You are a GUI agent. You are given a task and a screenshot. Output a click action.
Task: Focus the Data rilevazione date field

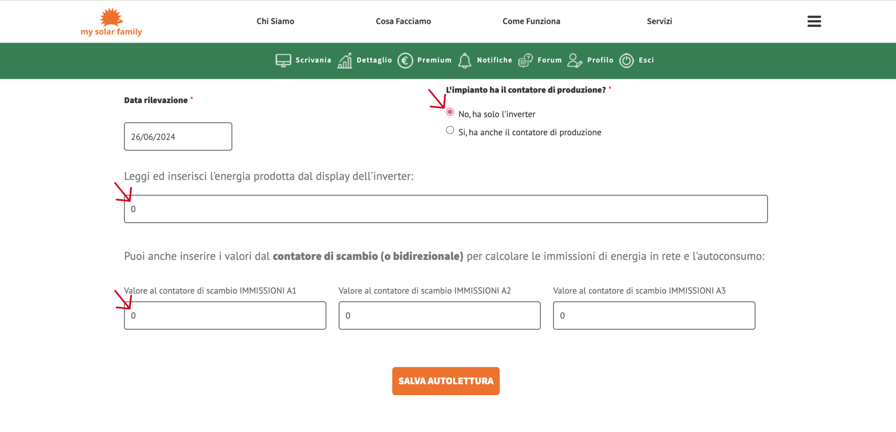[178, 137]
